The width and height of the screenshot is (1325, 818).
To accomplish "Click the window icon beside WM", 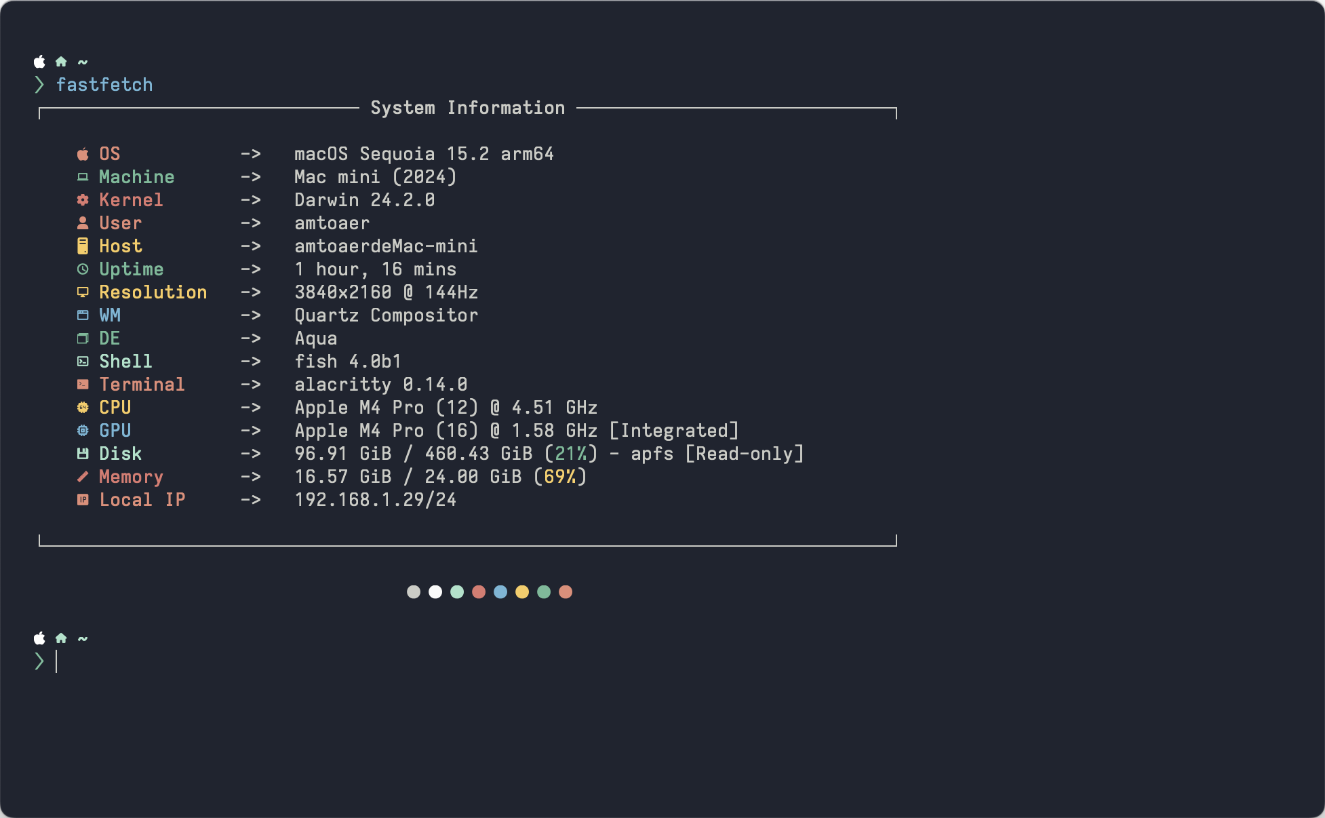I will coord(83,315).
